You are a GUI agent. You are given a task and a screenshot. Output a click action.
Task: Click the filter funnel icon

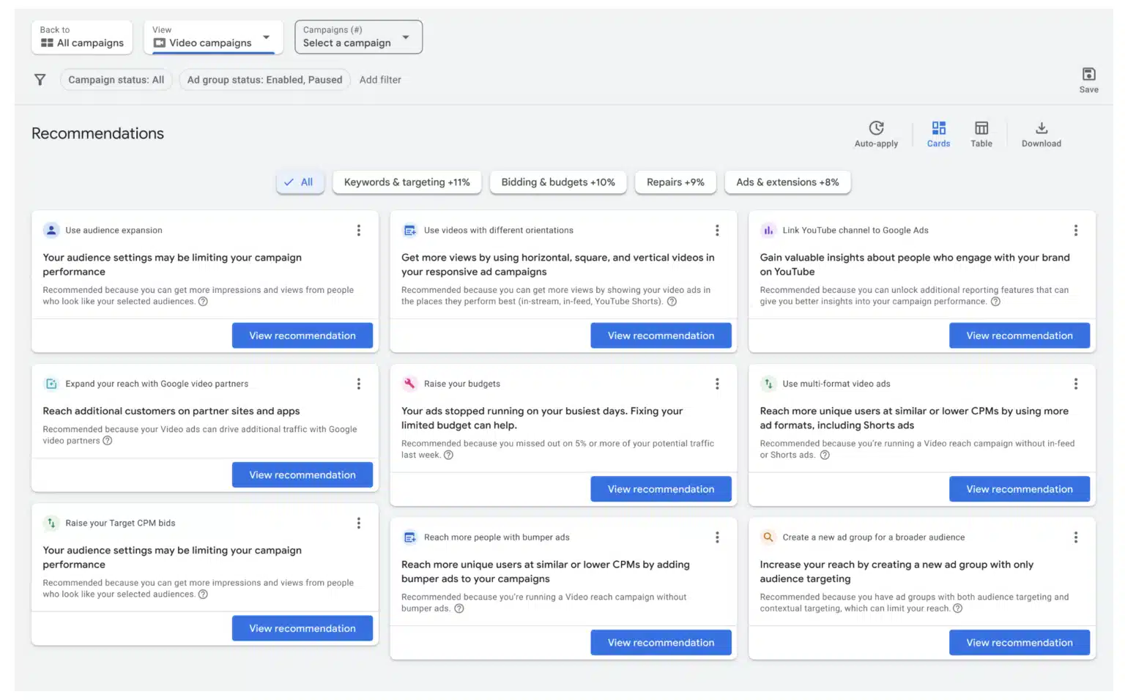pos(40,80)
